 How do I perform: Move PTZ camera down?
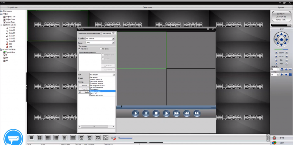point(282,45)
